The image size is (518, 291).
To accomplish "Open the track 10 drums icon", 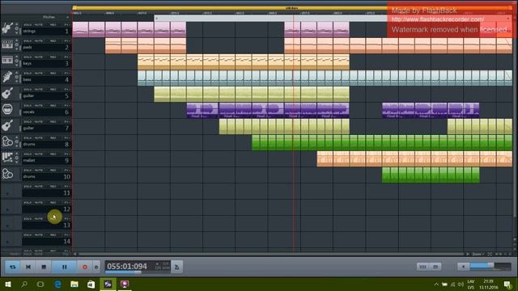I will (7, 174).
